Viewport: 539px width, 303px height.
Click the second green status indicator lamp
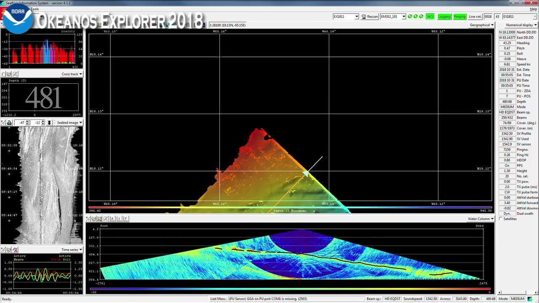(416, 16)
